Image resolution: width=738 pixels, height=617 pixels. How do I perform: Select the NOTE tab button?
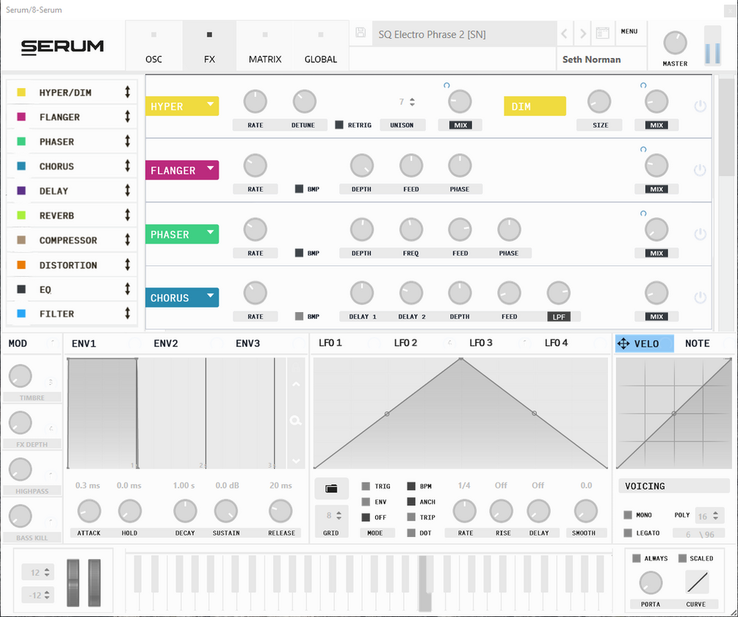698,344
